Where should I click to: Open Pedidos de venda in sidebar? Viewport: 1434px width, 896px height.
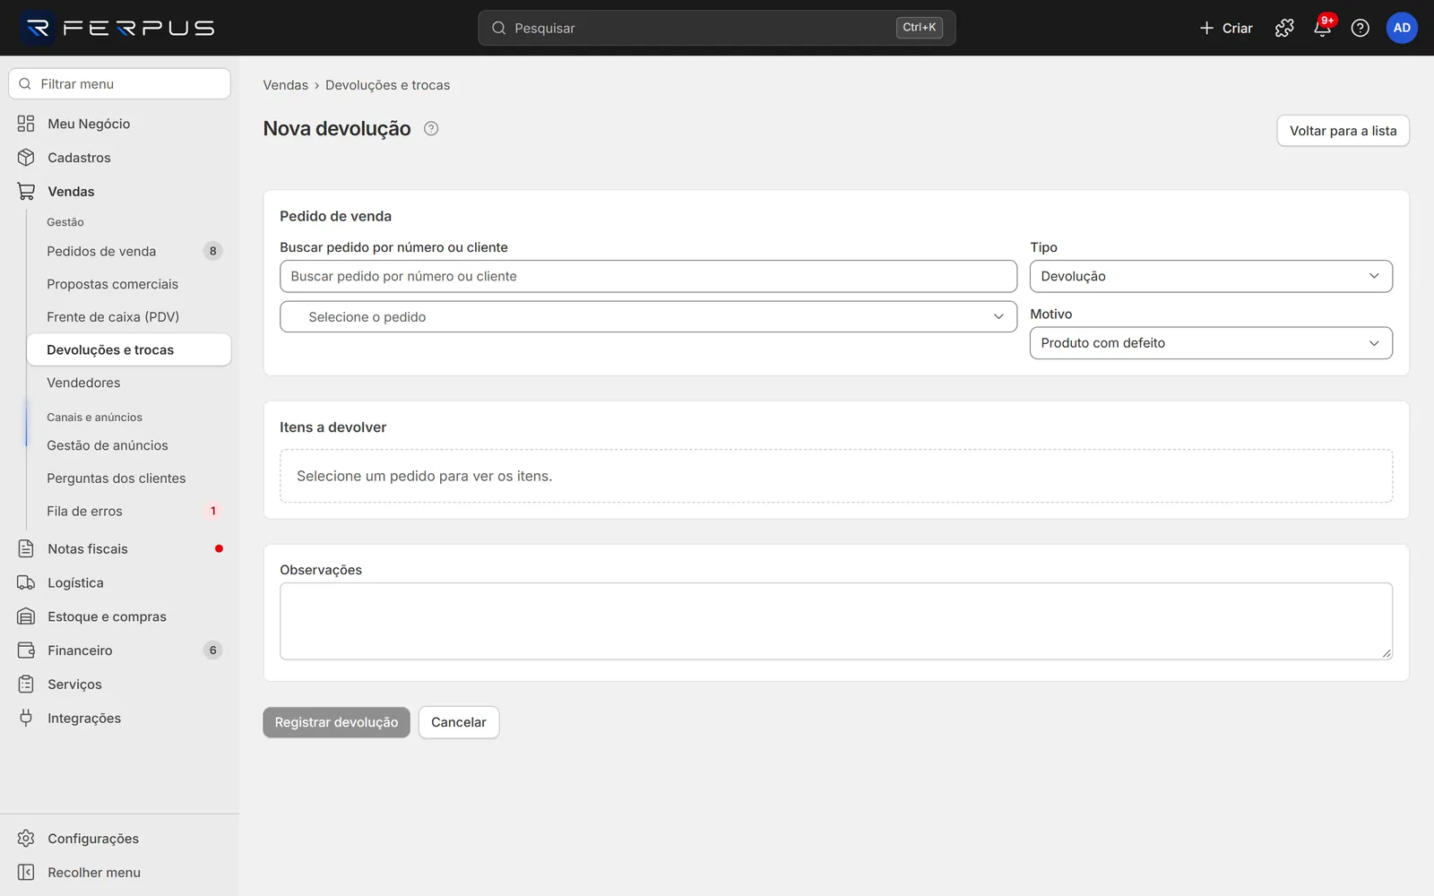pos(128,251)
